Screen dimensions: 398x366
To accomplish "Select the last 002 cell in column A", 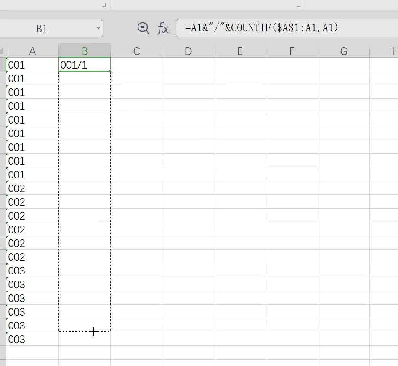I will (32, 256).
